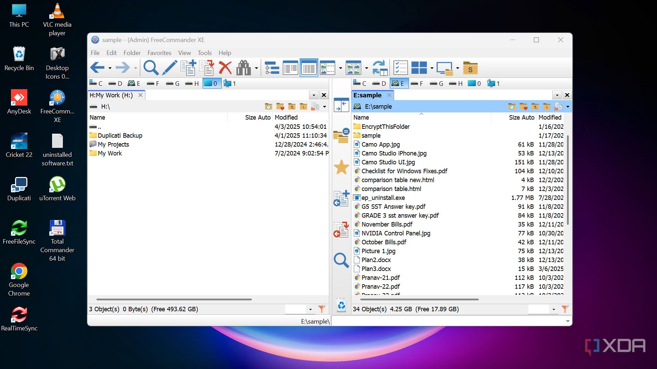Click the Select items checklist icon
This screenshot has height=369, width=657.
400,68
